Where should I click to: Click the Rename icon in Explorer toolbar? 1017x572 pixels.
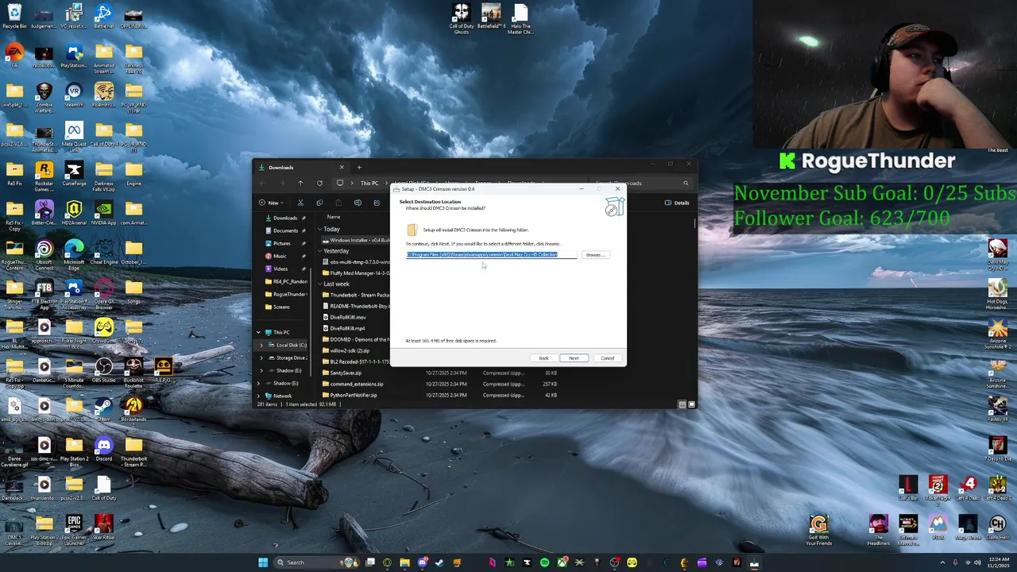click(x=358, y=203)
